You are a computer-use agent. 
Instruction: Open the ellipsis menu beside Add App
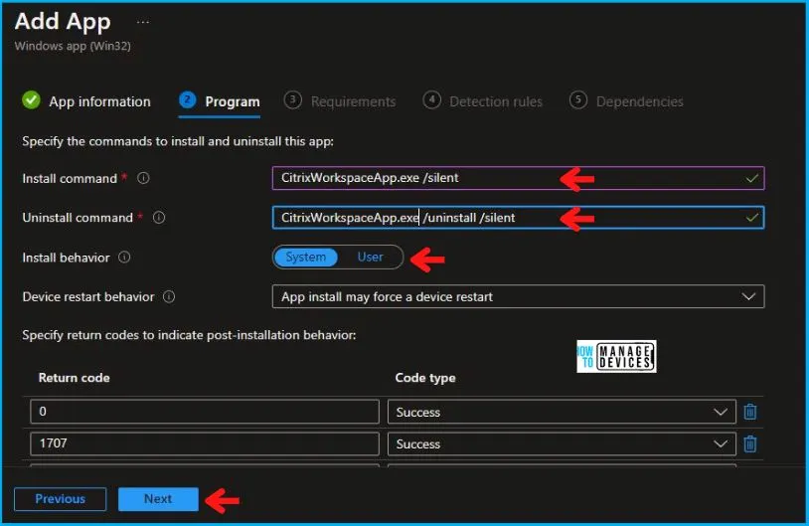143,22
